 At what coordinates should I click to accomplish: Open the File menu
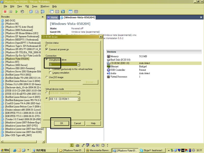(x=5, y=6)
